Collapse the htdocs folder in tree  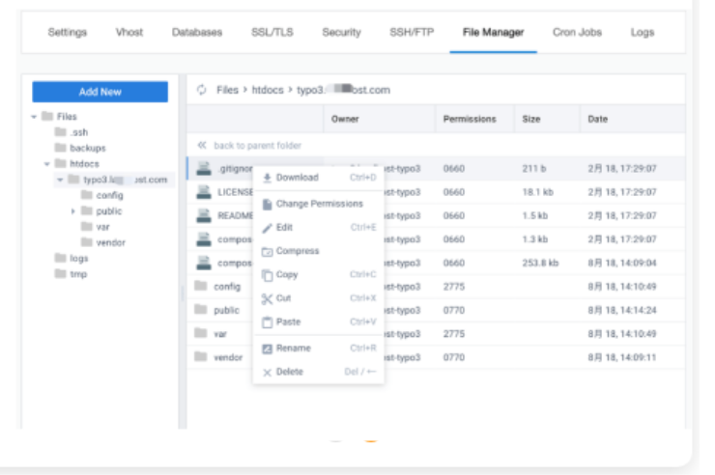[46, 164]
